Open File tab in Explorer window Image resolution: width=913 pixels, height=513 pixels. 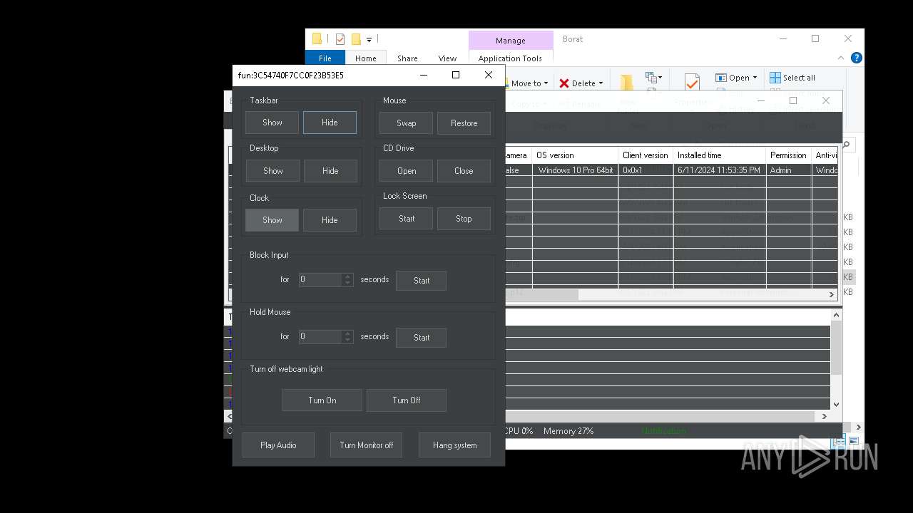[325, 58]
